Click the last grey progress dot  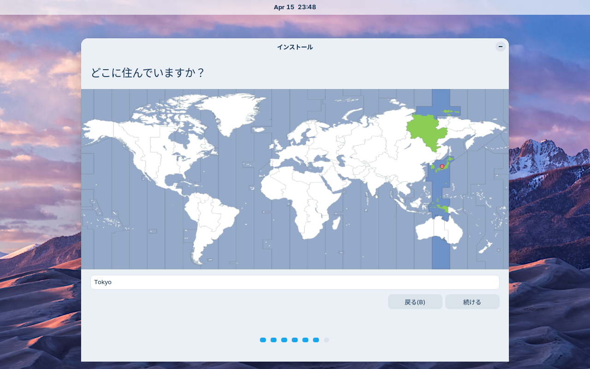click(x=326, y=340)
